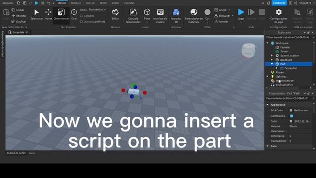Collapse the Workspace tree node

point(268,43)
